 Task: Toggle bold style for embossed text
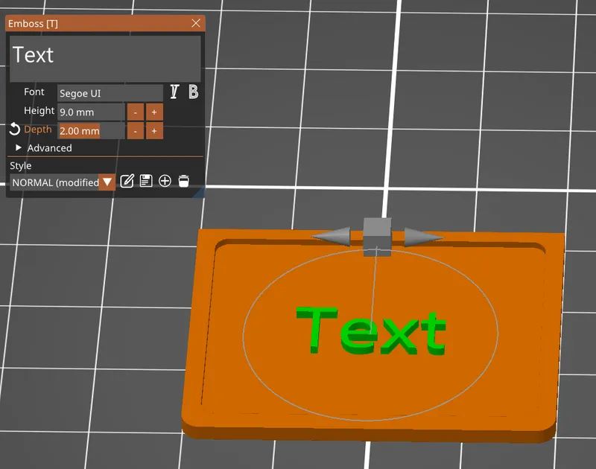coord(194,92)
